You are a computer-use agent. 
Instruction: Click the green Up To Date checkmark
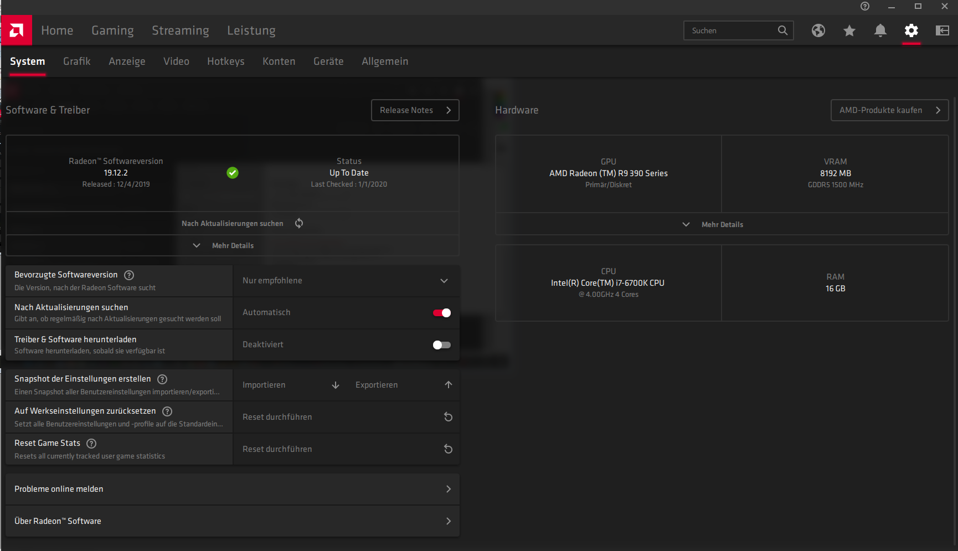point(233,173)
